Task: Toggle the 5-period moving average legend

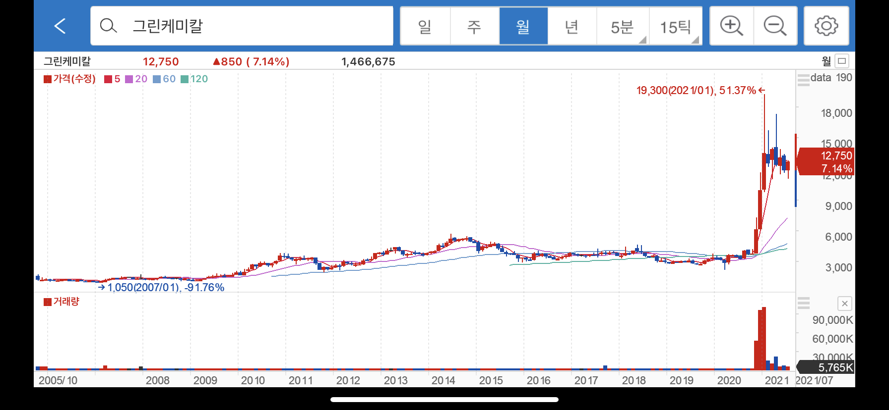Action: [112, 79]
